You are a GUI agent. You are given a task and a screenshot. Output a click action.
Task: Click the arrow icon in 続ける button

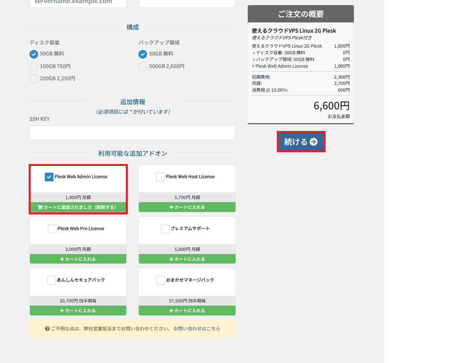314,142
